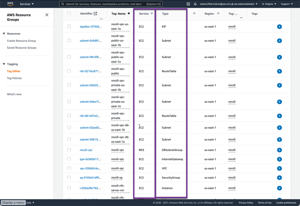Screen dimensions: 300x206
Task: Open the Services dropdown menu
Action: pyautogui.click(x=27, y=4)
